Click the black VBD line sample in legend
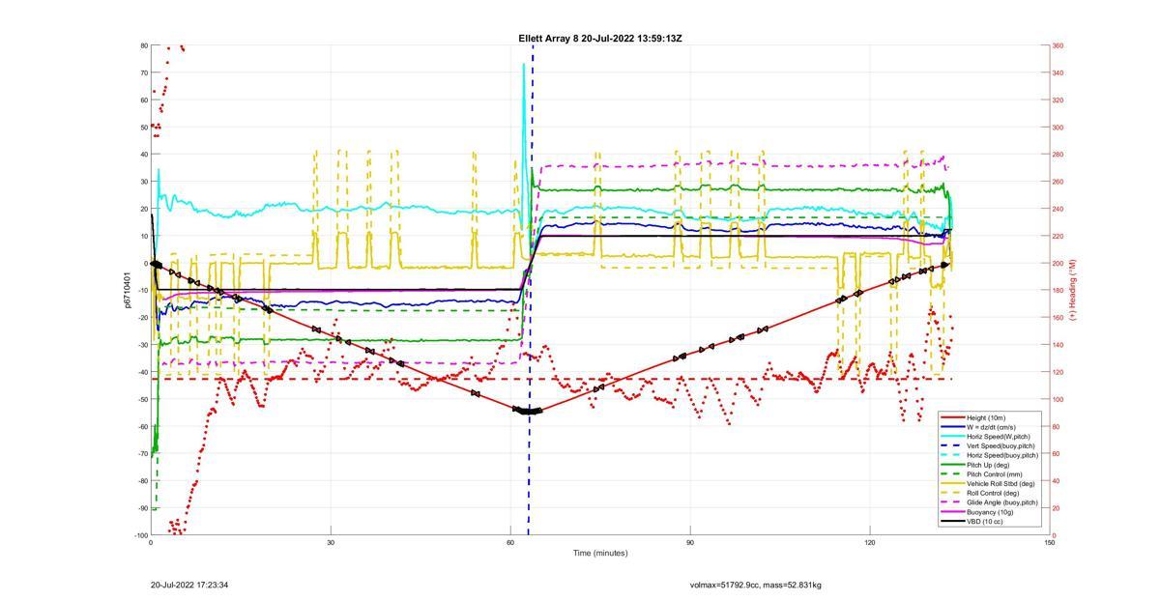Viewport: 1160px width, 601px height. point(953,522)
